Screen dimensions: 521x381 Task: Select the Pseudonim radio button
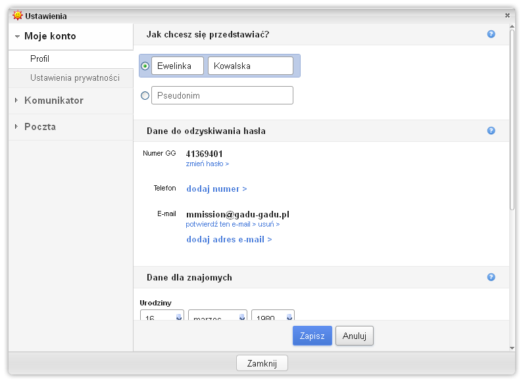[145, 96]
